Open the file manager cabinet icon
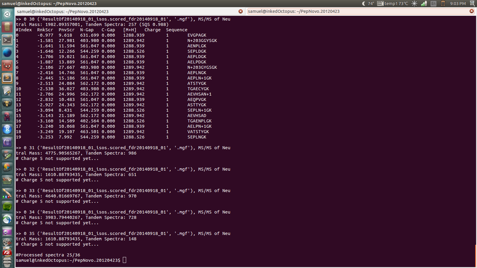 [7, 27]
